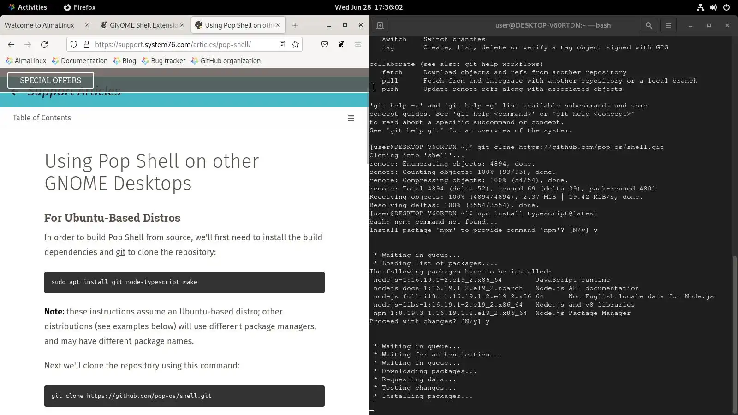
Task: Click the 'Table of Contents' label
Action: tap(42, 118)
